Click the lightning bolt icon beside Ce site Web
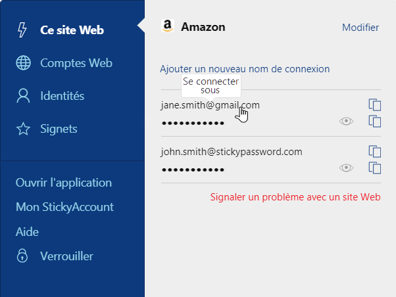This screenshot has height=297, width=396. click(x=22, y=30)
